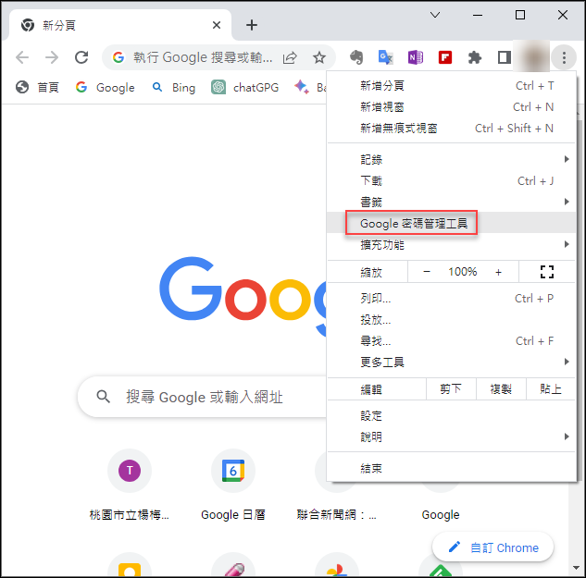Expand the 記錄 submenu

click(x=452, y=159)
